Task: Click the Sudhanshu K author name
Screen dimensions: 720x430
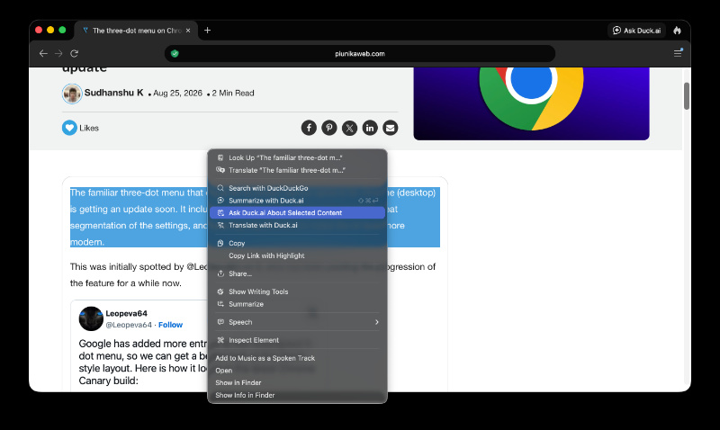Action: tap(114, 93)
